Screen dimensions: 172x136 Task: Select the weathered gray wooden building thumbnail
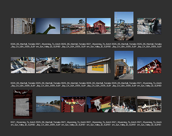pyautogui.click(x=23, y=26)
